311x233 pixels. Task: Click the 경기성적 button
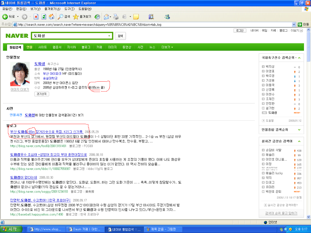point(42,94)
